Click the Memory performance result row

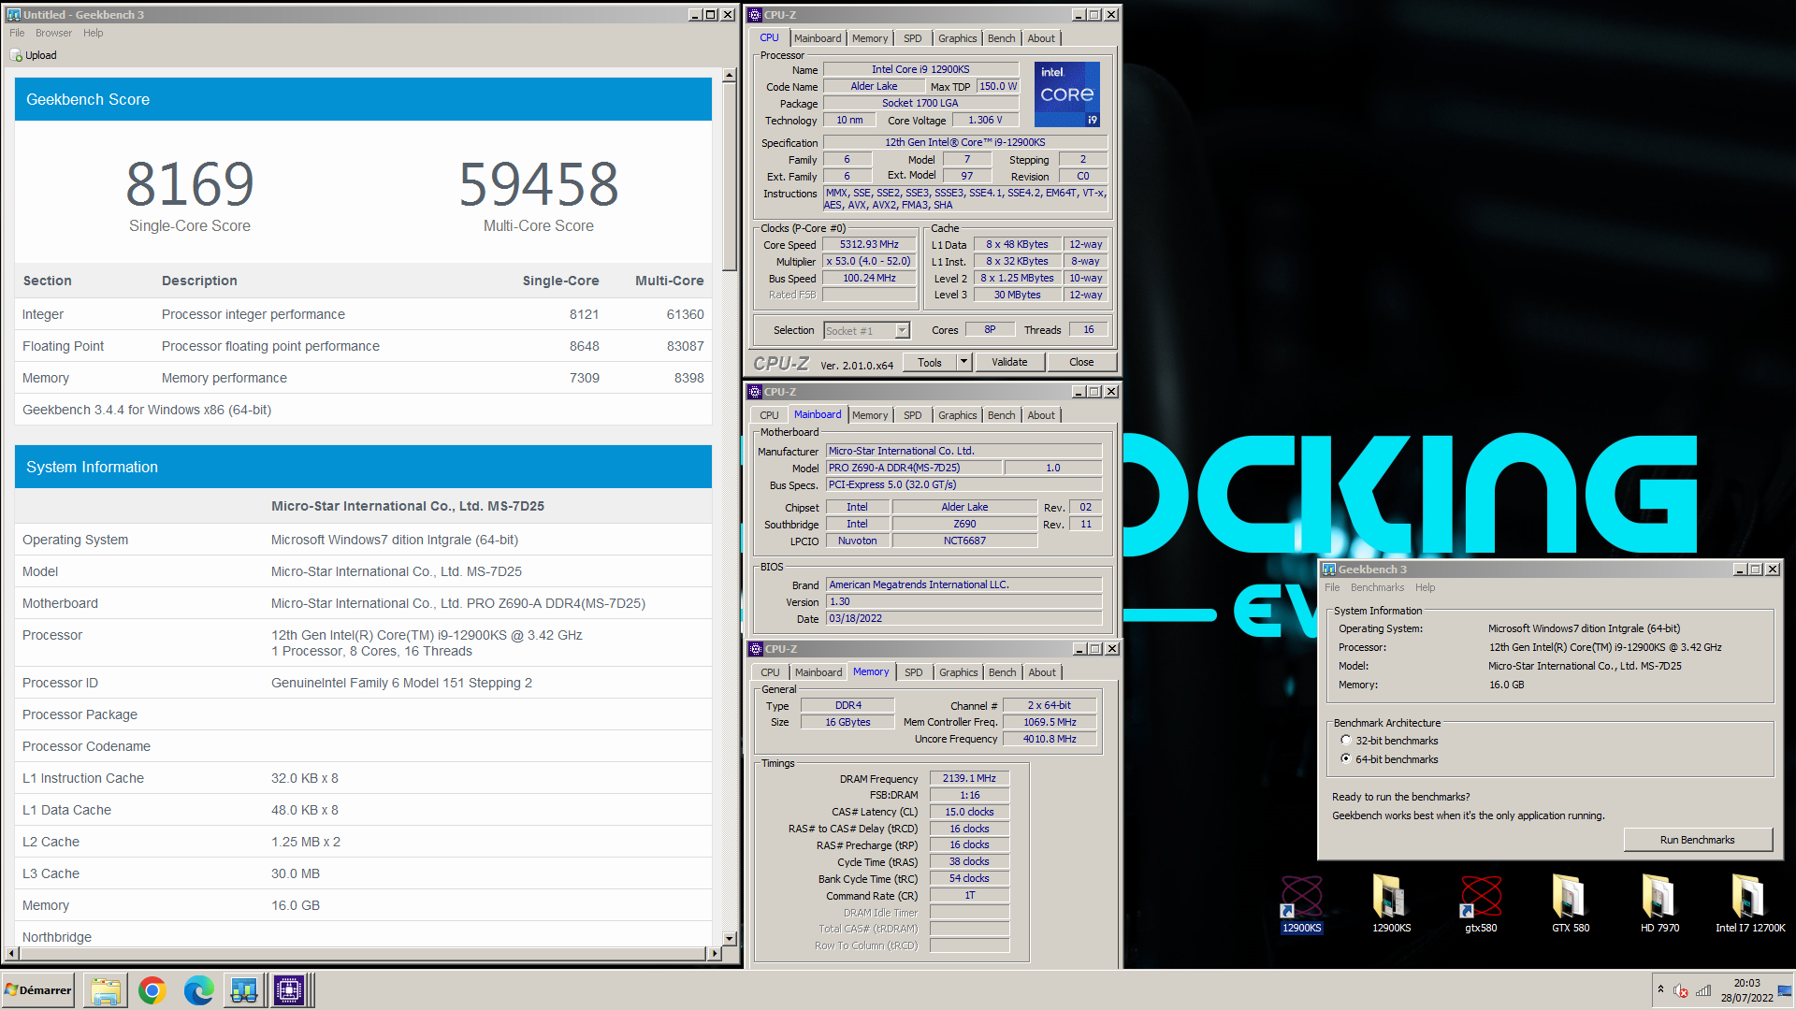pos(363,378)
